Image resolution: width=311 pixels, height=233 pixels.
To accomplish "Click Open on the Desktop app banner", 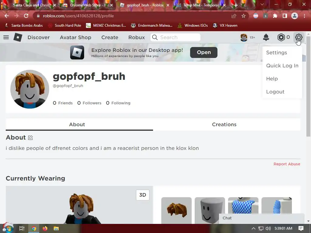I will tap(204, 52).
